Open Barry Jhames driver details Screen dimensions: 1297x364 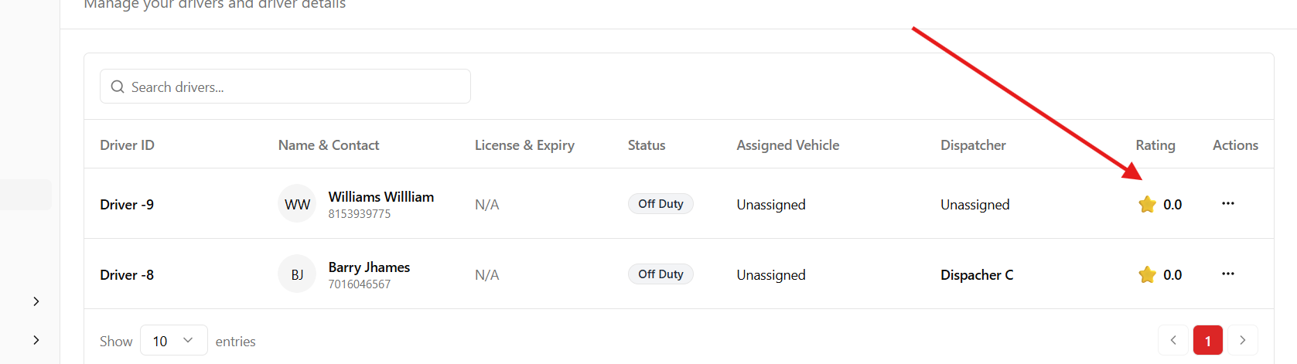tap(369, 267)
